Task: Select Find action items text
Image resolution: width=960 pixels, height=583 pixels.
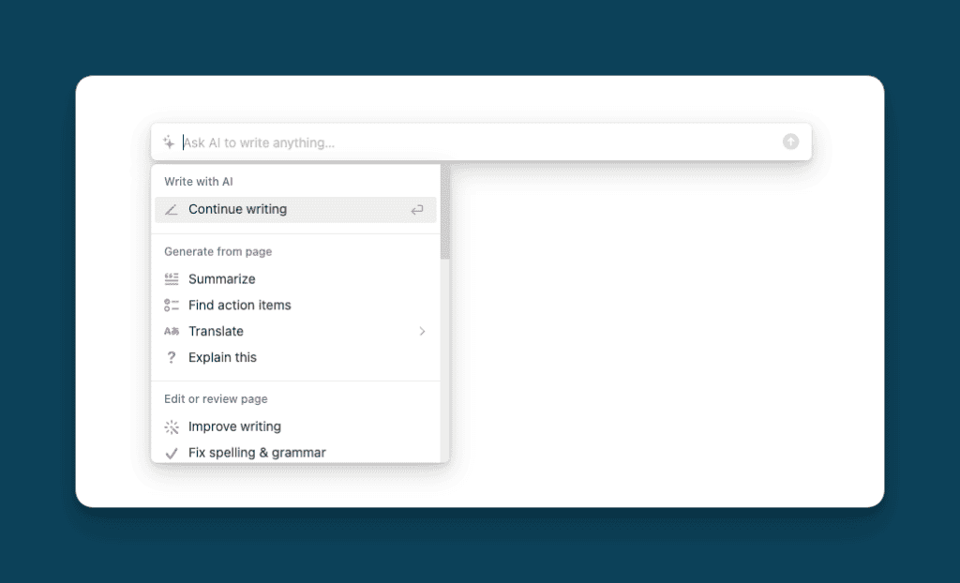Action: [240, 306]
